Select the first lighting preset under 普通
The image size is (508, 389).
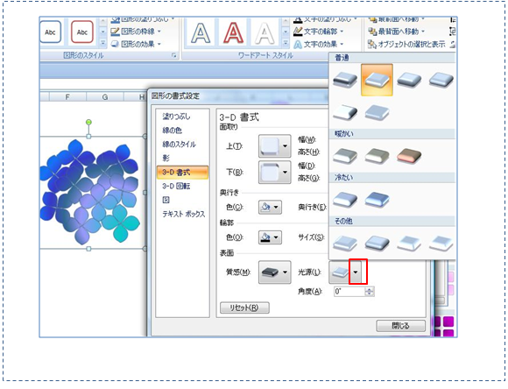pyautogui.click(x=345, y=80)
